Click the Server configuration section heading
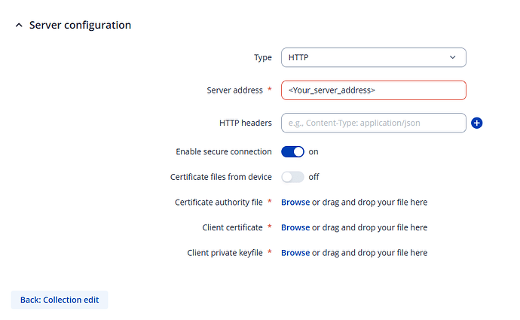This screenshot has width=520, height=320. coord(80,25)
